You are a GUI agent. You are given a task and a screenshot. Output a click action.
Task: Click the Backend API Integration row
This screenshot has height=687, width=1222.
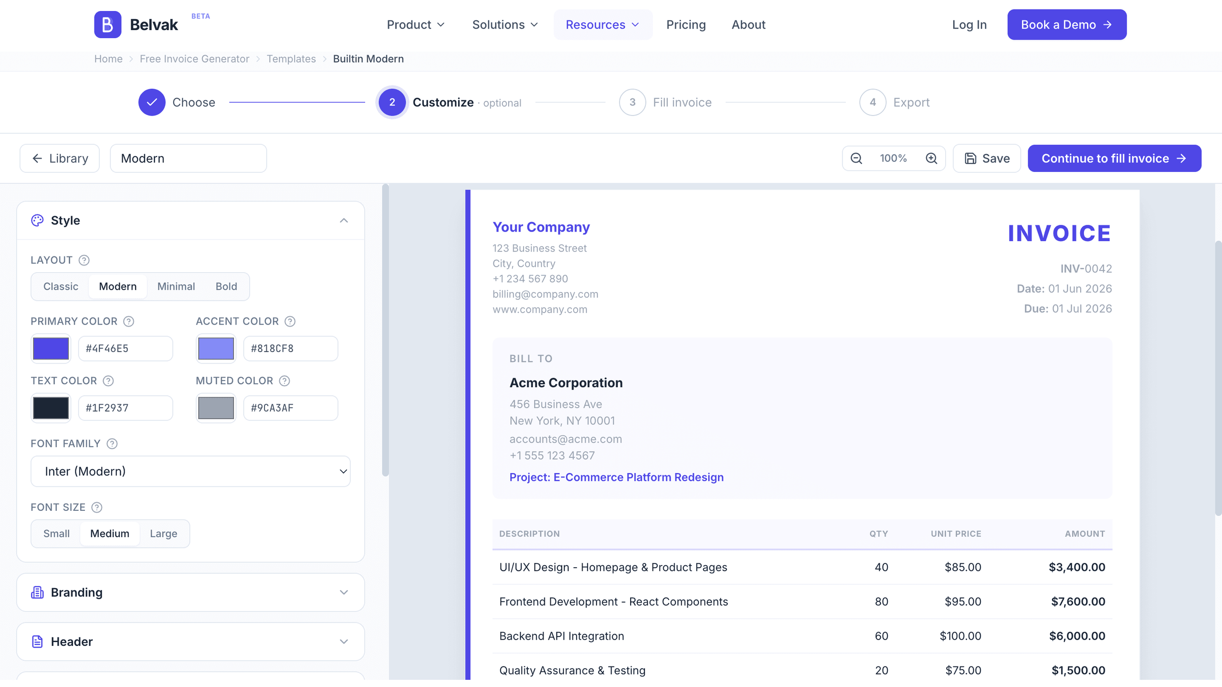[x=802, y=636]
